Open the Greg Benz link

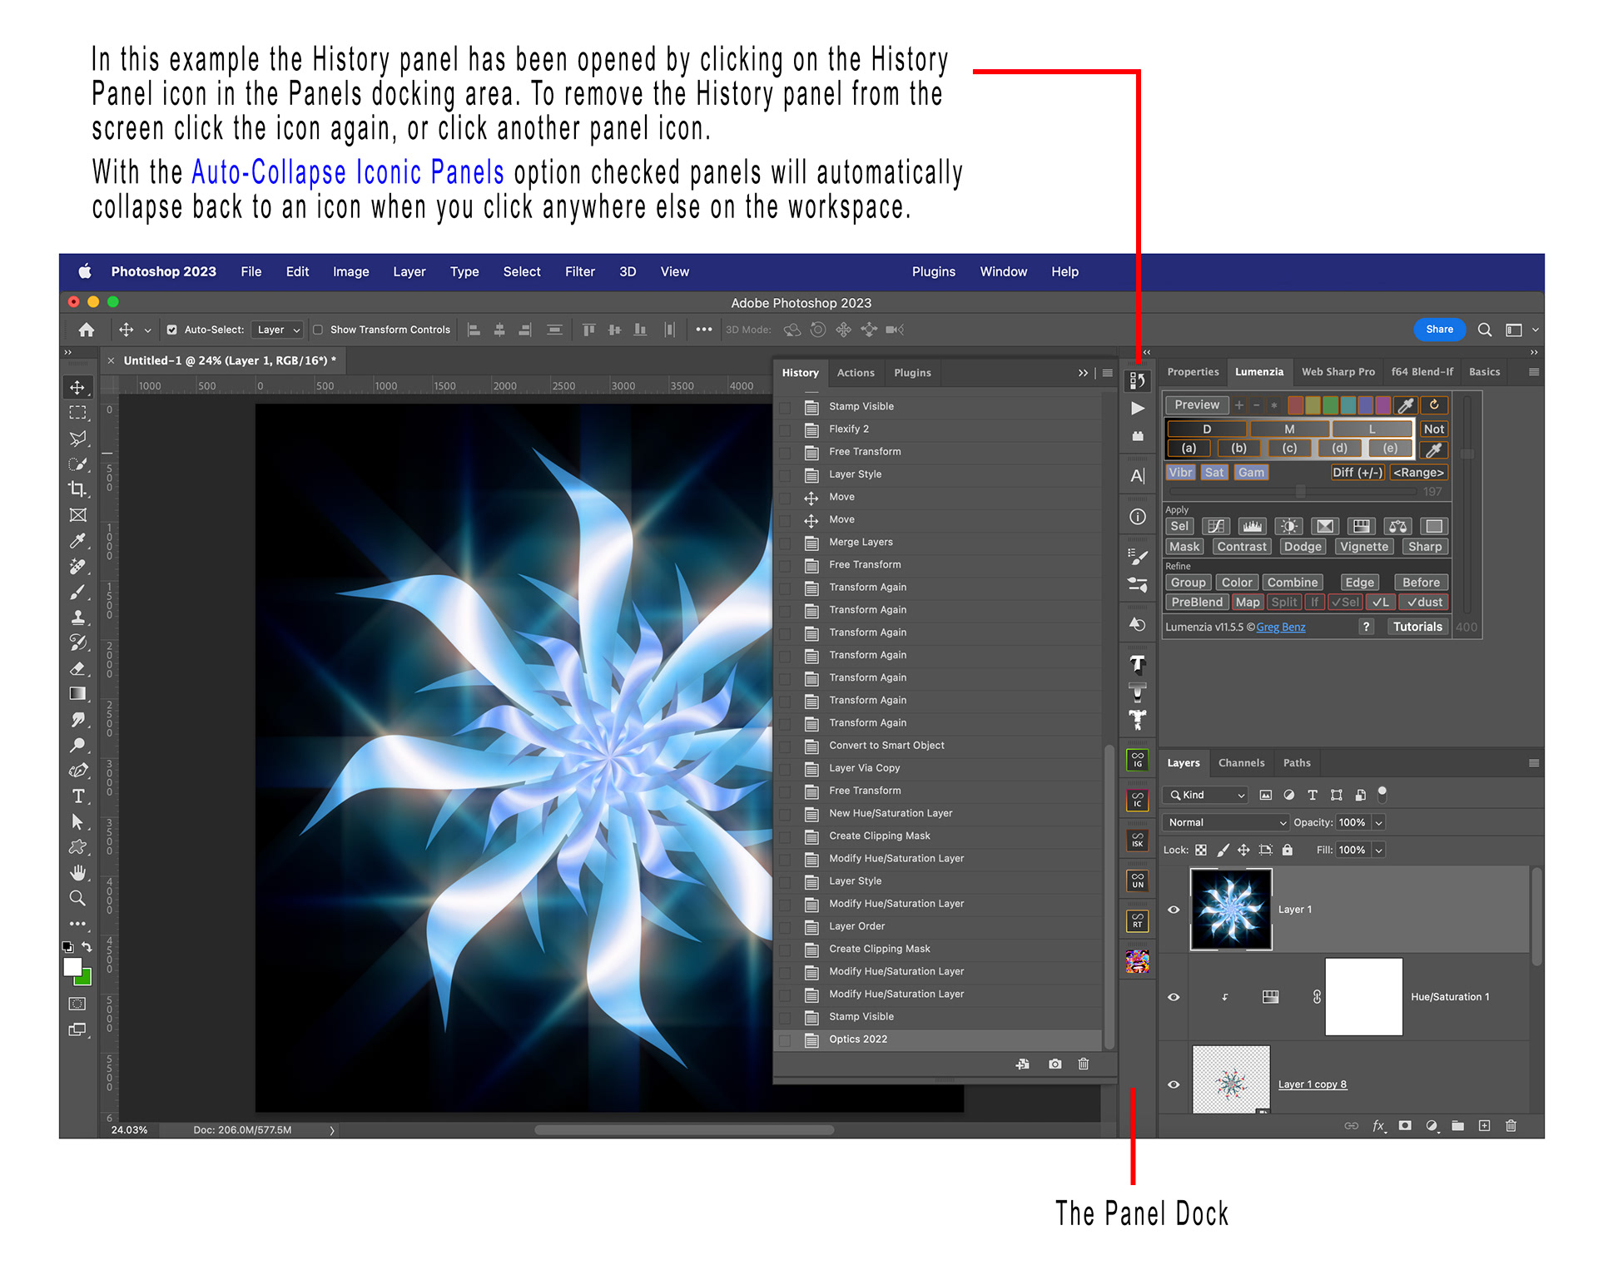(x=1280, y=628)
